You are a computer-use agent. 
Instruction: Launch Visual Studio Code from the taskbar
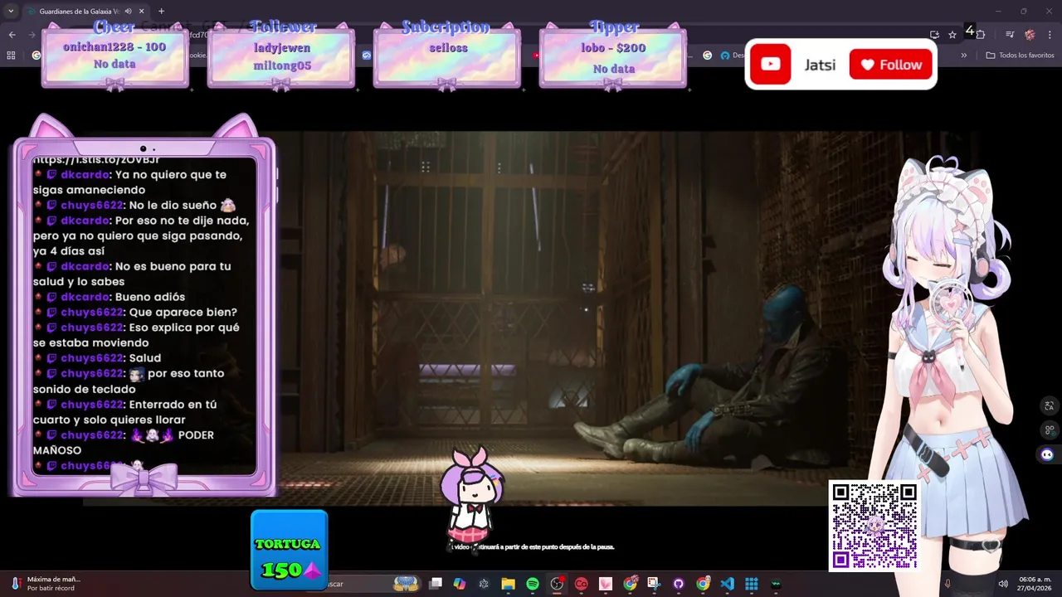(727, 584)
